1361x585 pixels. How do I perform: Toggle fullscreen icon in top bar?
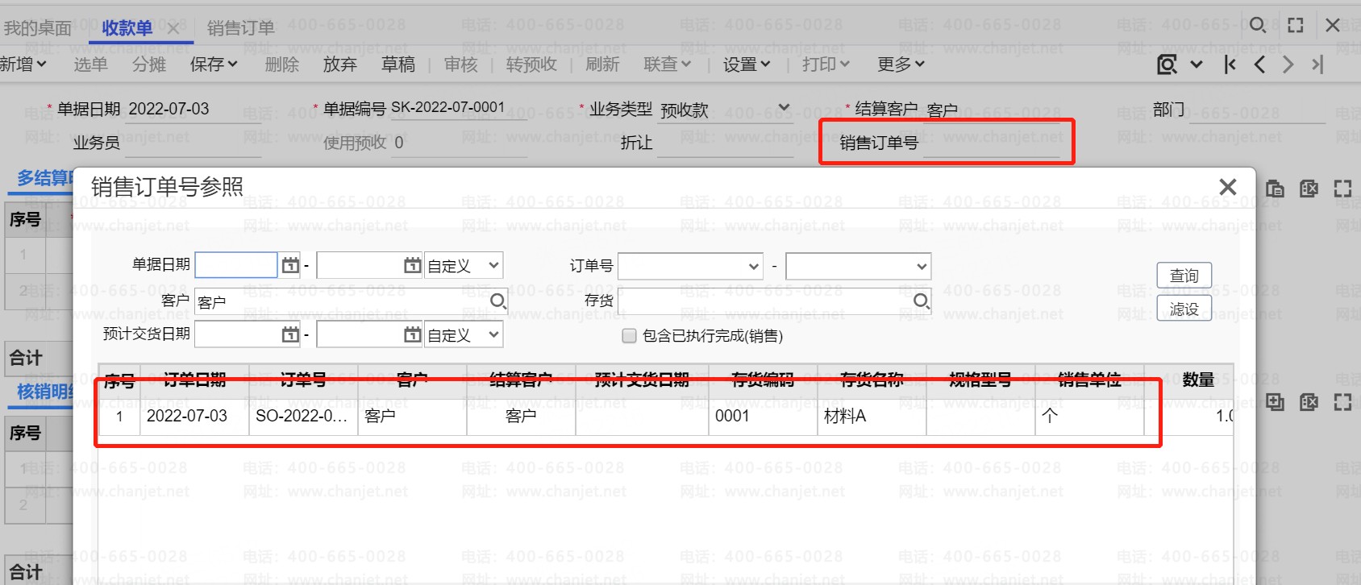(x=1296, y=26)
